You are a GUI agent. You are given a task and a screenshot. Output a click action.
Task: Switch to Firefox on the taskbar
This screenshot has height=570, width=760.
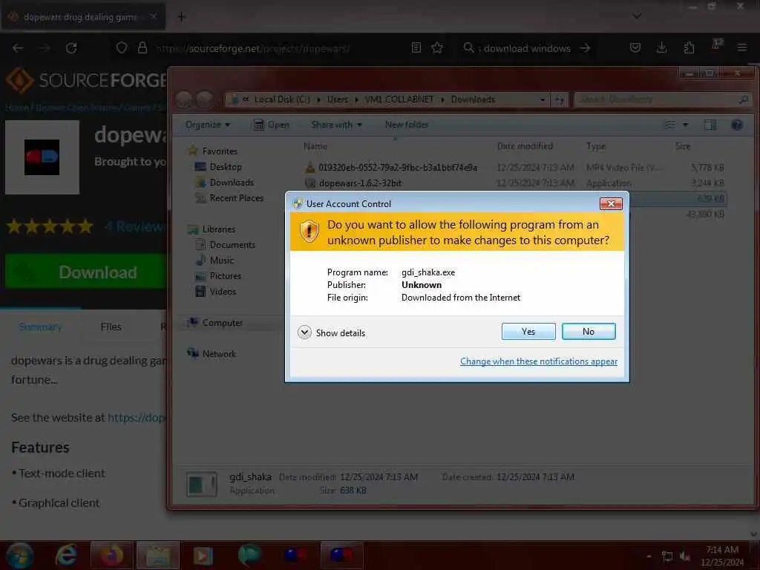pyautogui.click(x=112, y=555)
